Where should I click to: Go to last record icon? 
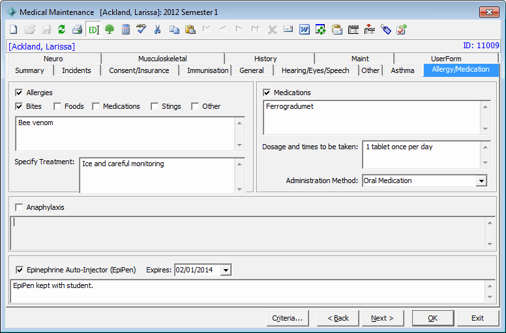click(255, 29)
